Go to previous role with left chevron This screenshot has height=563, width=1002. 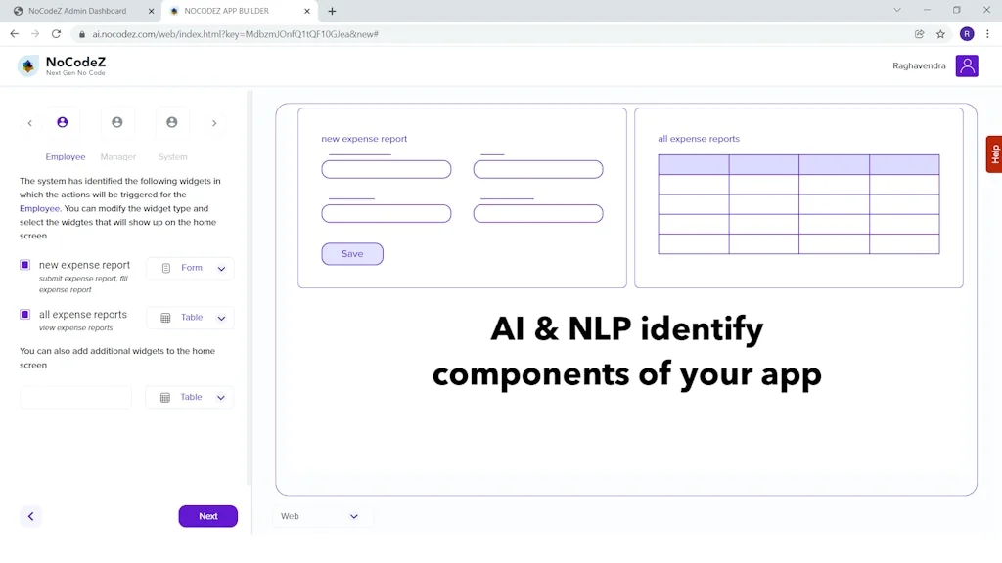point(30,123)
